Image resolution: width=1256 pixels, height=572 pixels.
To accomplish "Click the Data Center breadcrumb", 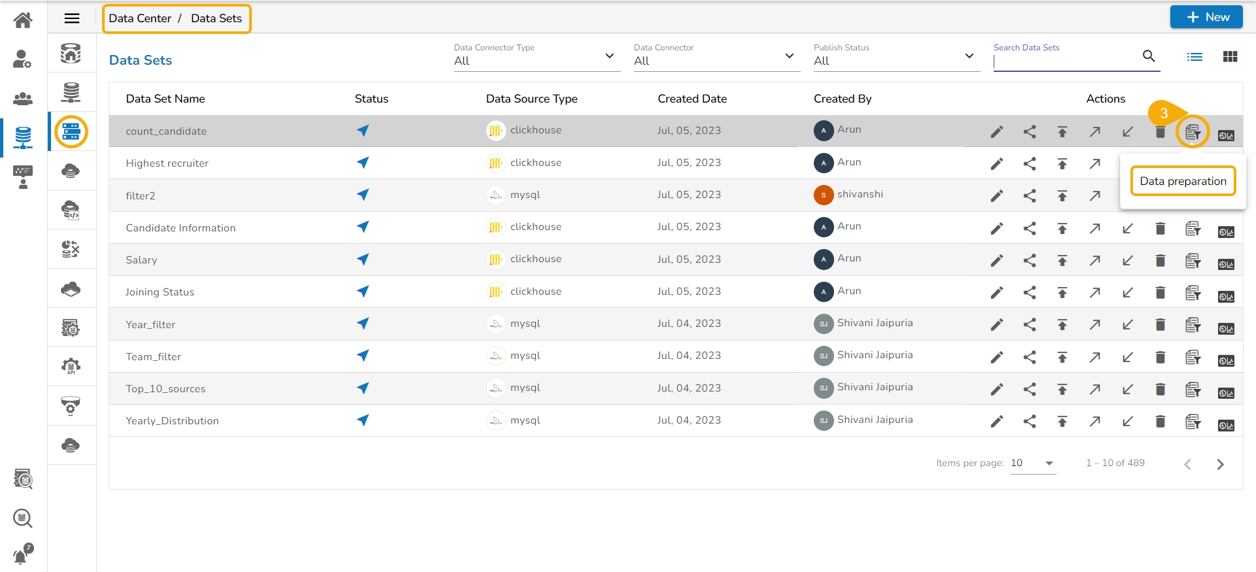I will click(140, 18).
